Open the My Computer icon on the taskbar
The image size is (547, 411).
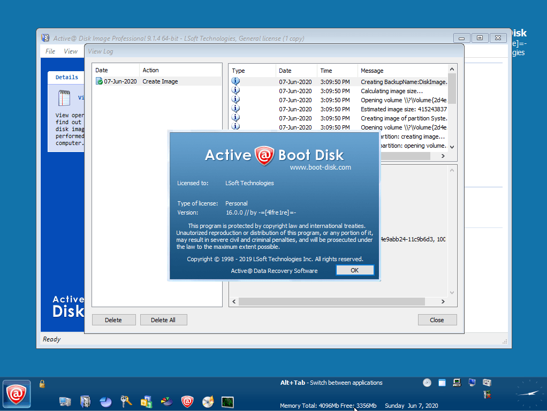point(64,401)
